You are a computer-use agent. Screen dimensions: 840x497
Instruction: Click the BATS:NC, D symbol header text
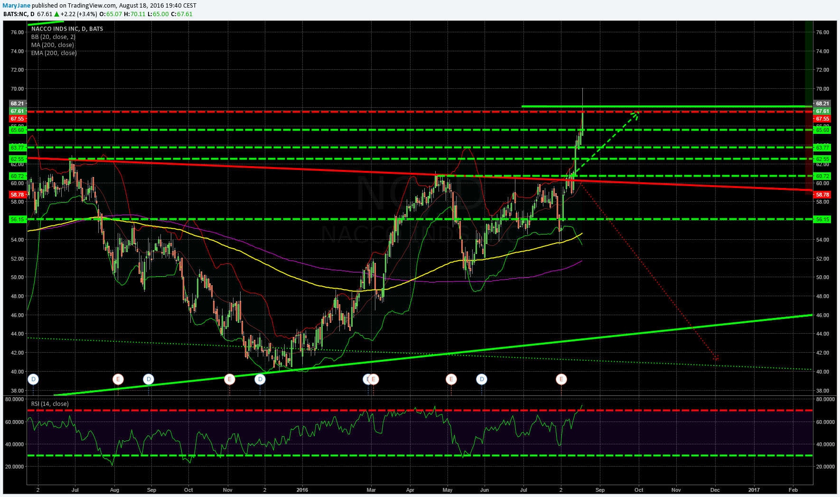coord(19,14)
